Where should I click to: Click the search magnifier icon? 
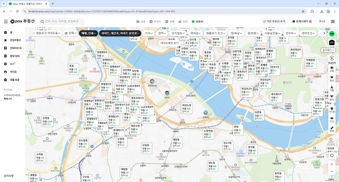(x=42, y=21)
